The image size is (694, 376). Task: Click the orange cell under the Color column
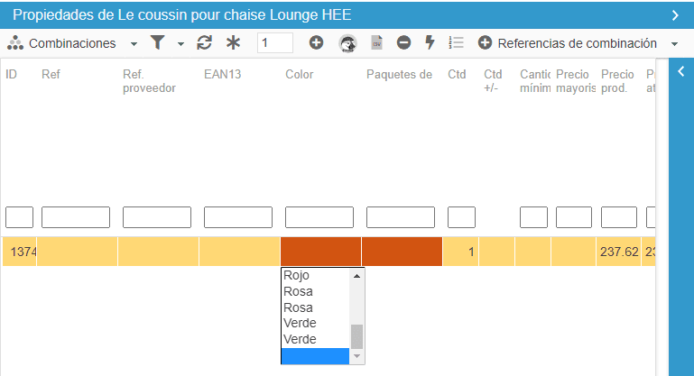(x=320, y=252)
